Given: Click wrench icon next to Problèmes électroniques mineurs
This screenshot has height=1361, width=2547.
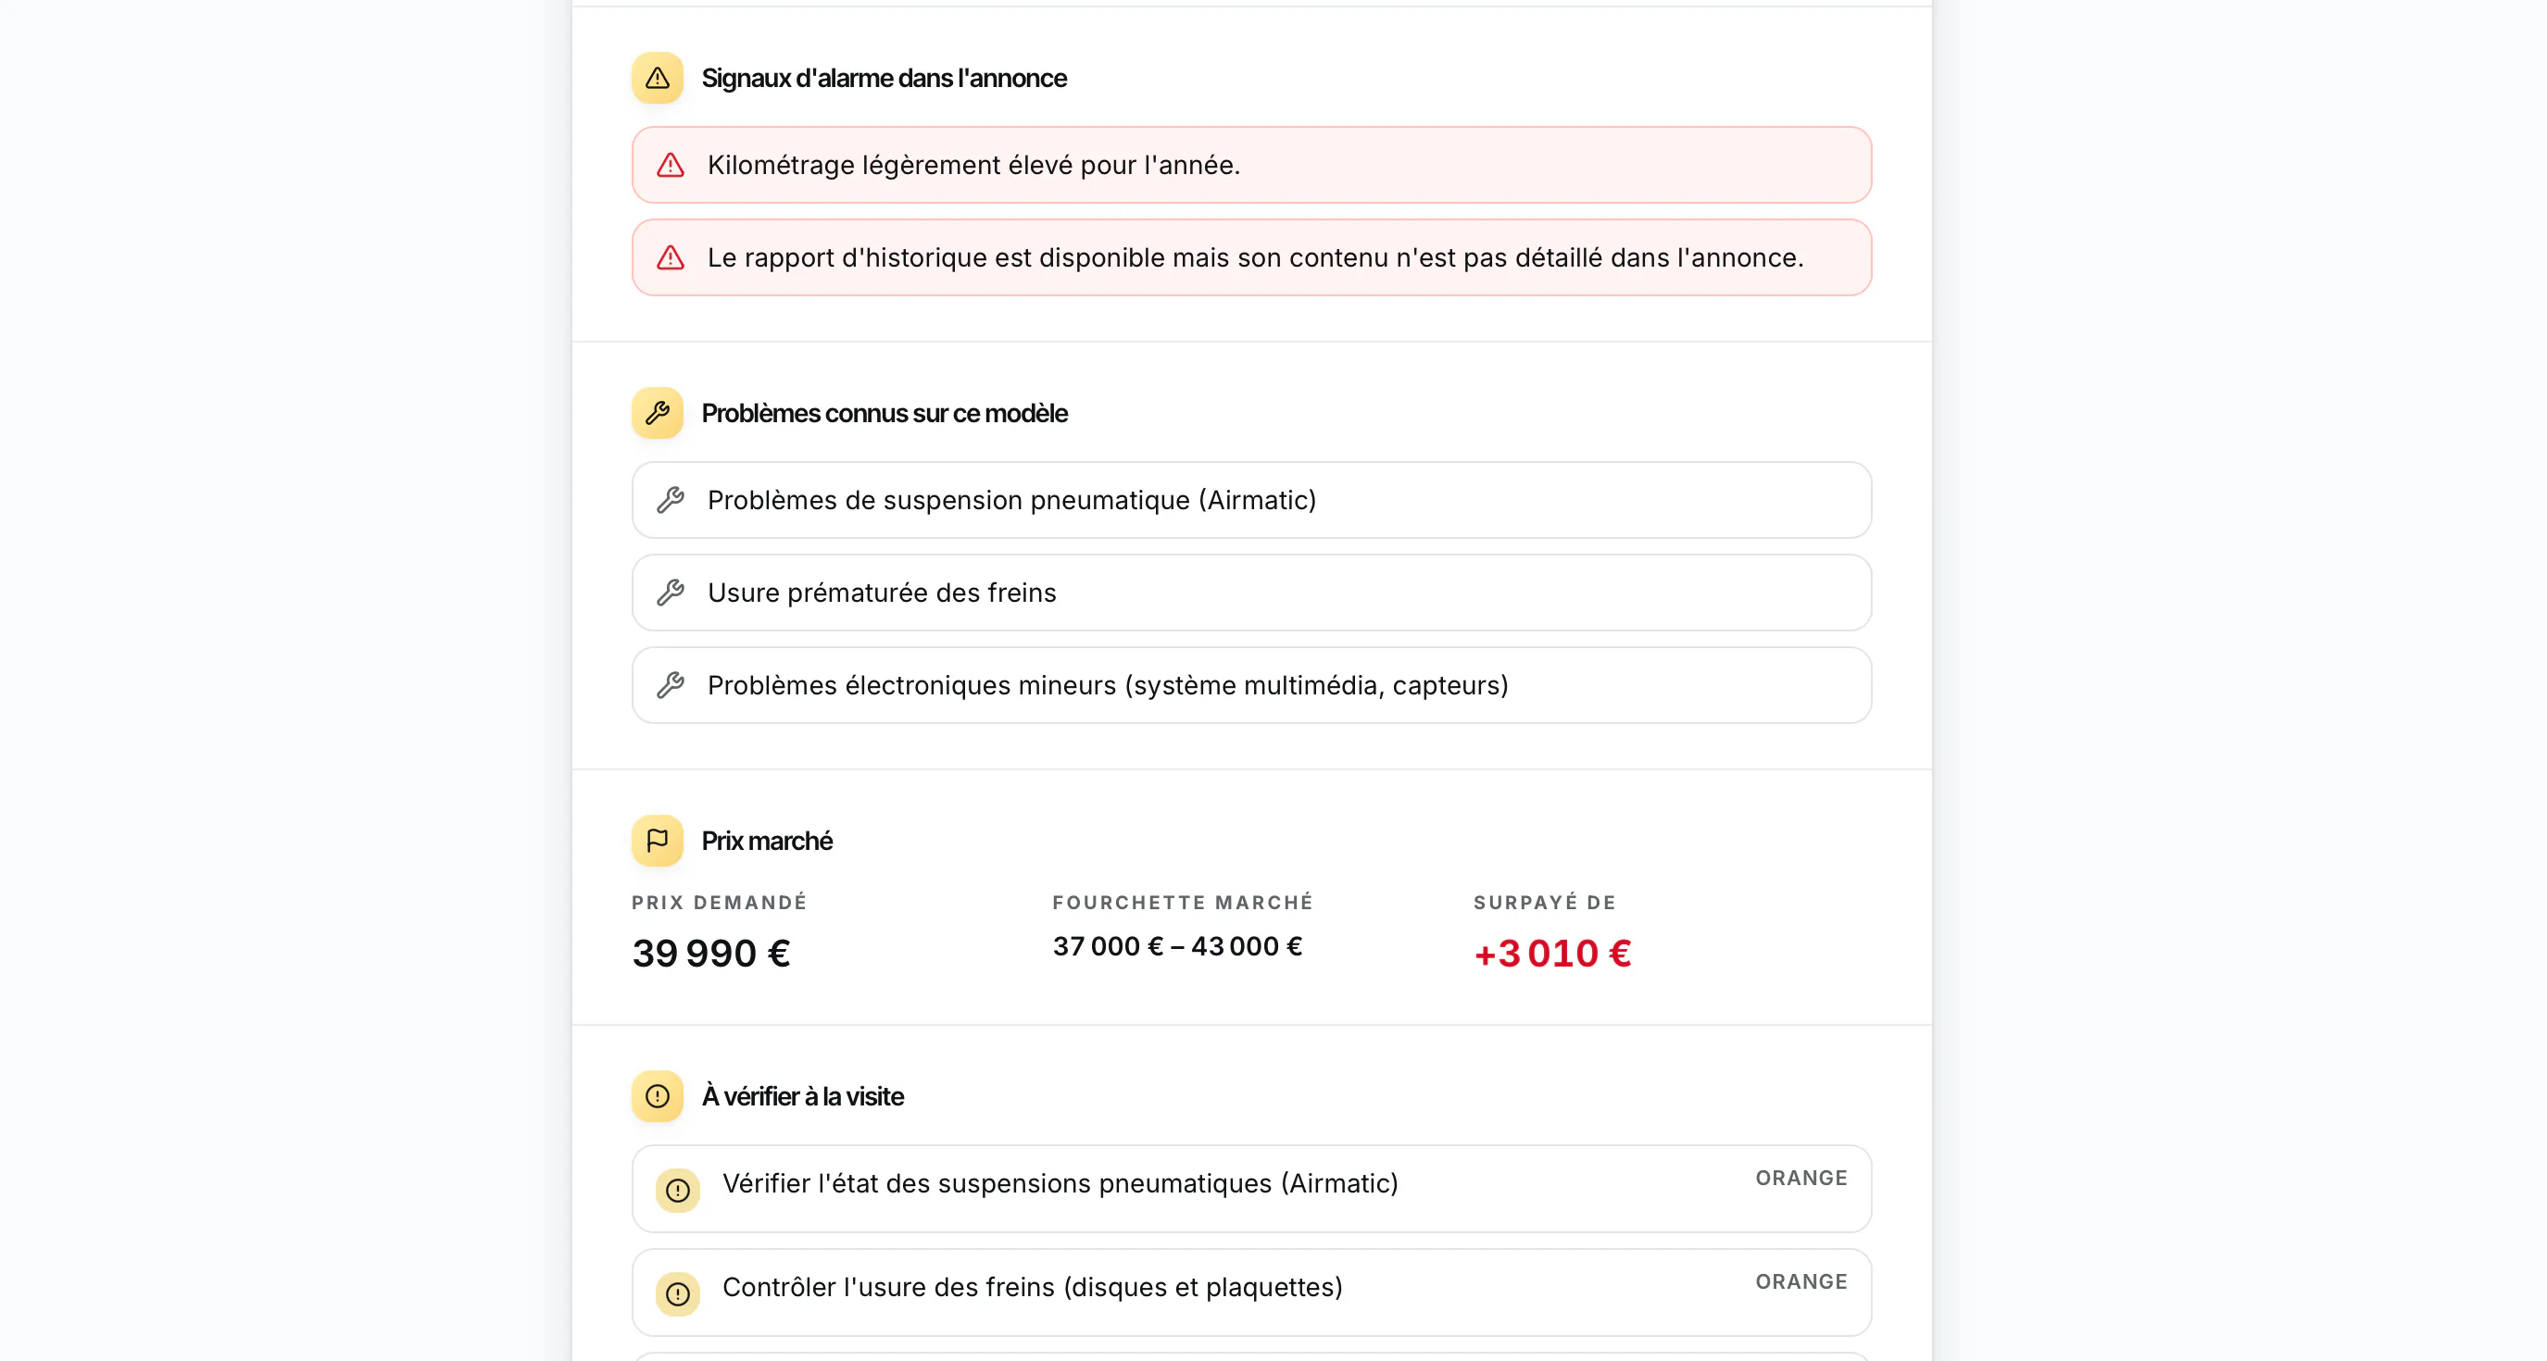Looking at the screenshot, I should tap(671, 685).
